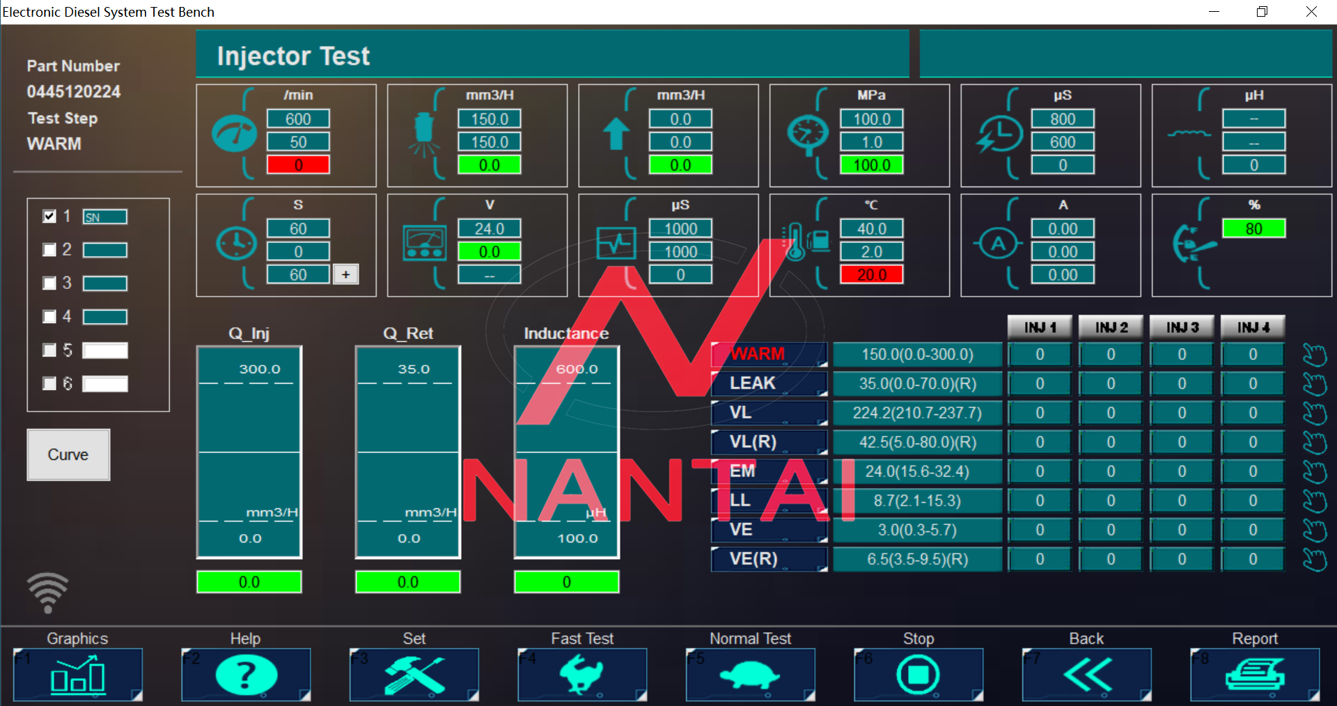
Task: Click the 24.0 voltage set field
Action: coord(490,228)
